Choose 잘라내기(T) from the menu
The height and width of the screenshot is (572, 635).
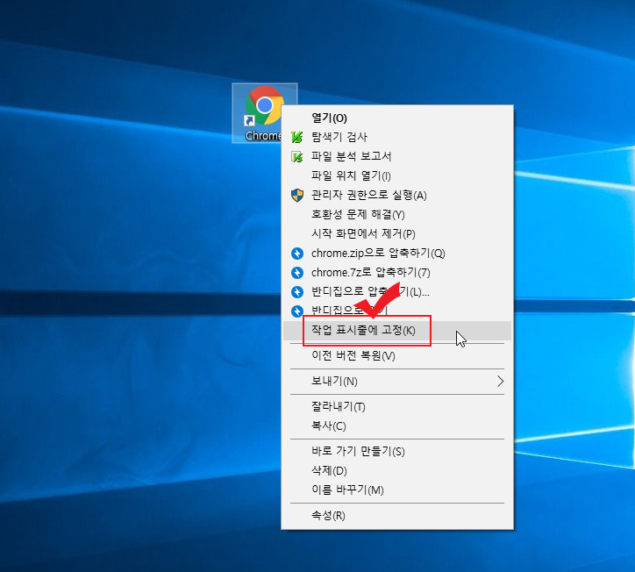click(x=397, y=407)
